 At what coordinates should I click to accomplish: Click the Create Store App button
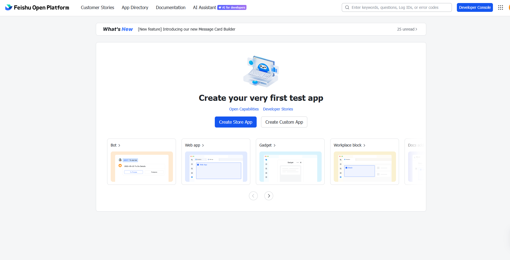pyautogui.click(x=235, y=122)
